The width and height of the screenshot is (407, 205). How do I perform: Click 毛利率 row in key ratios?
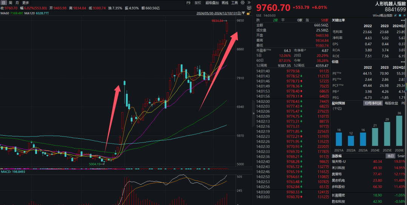coord(369,32)
